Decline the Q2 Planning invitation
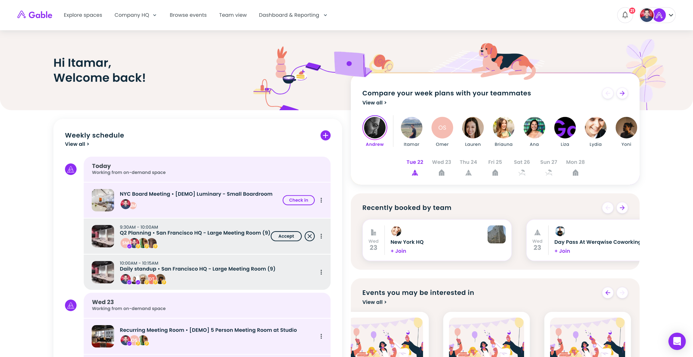Screen dimensions: 693x357 pyautogui.click(x=310, y=236)
